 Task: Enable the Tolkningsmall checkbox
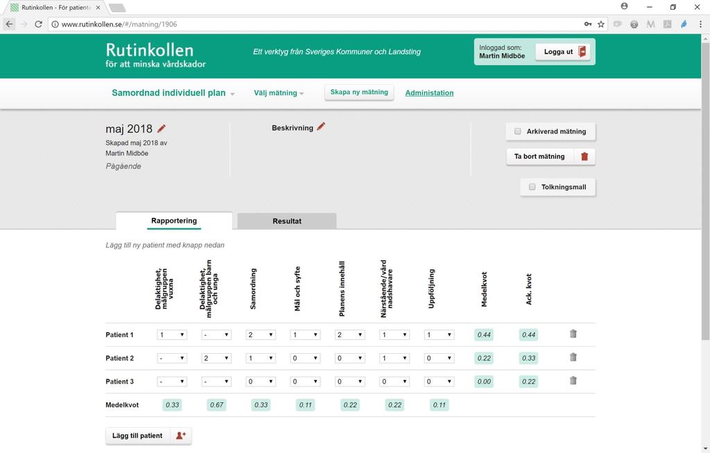[532, 187]
